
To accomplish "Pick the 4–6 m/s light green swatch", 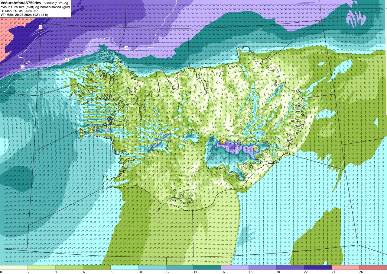I will point(69,267).
